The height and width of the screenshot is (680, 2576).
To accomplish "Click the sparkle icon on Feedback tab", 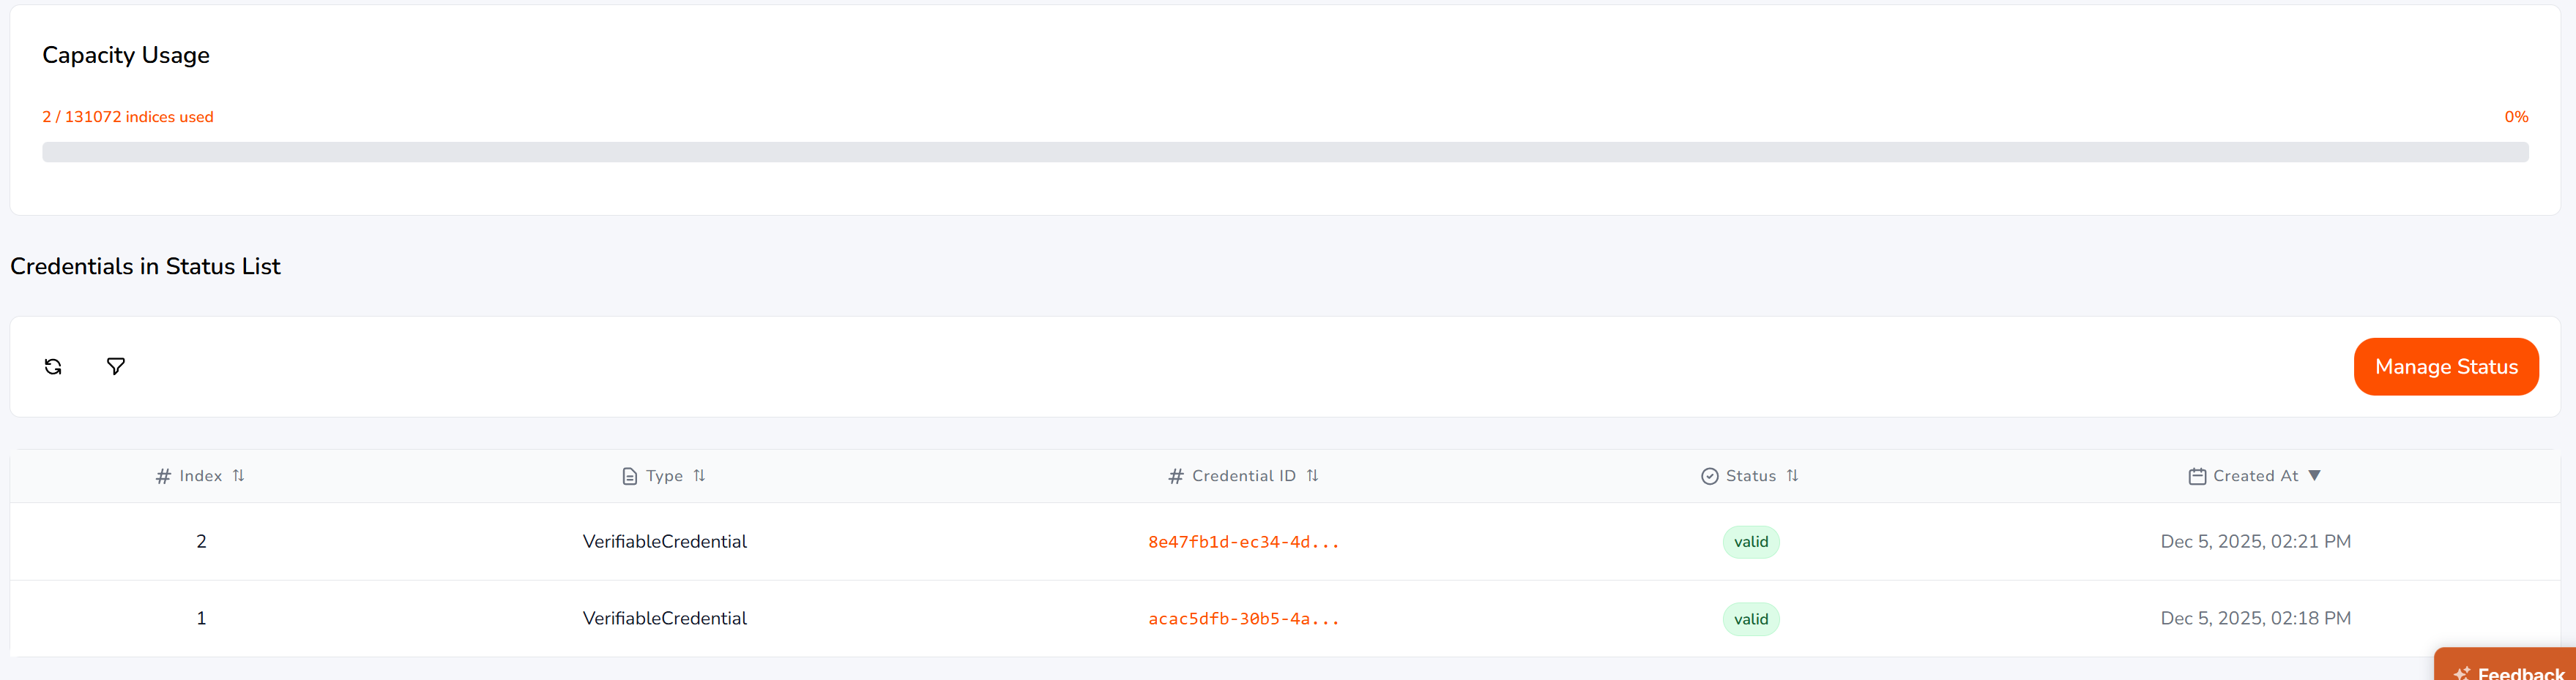I will pyautogui.click(x=2462, y=673).
